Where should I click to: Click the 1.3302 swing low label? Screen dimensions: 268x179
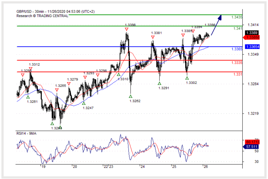coord(191,83)
